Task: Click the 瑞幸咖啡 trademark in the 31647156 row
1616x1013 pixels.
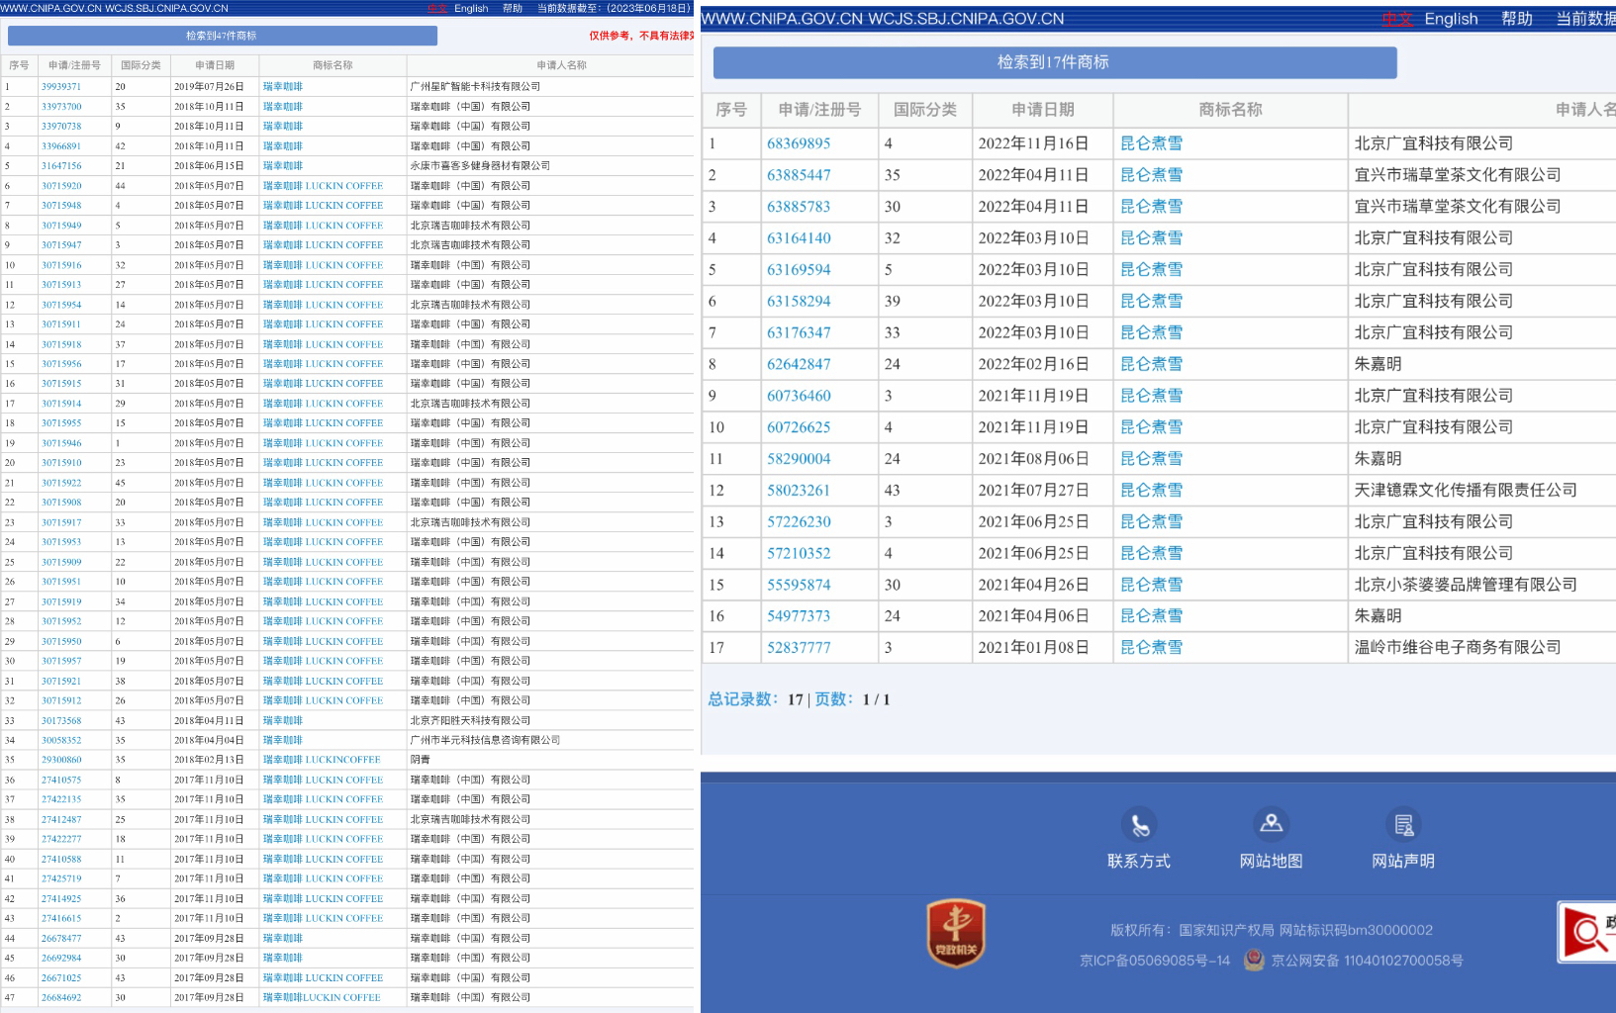Action: (283, 166)
